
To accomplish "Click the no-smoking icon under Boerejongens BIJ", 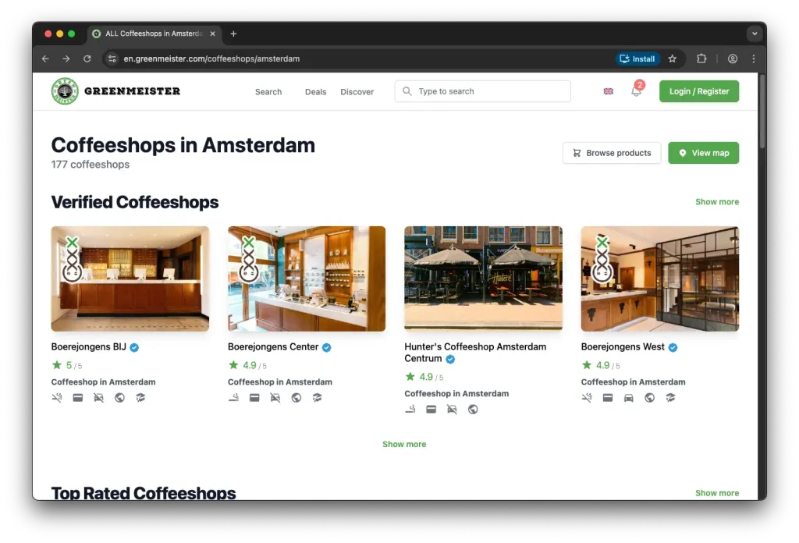I will [x=56, y=397].
